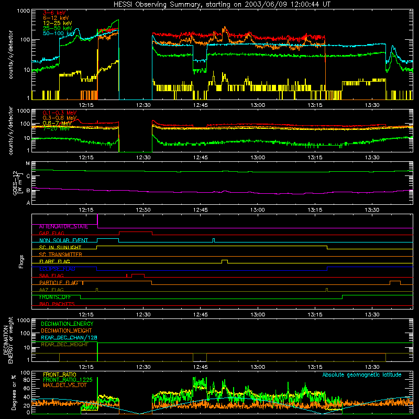Click the DECIMATION ENERGY or weight axis title

(8, 340)
